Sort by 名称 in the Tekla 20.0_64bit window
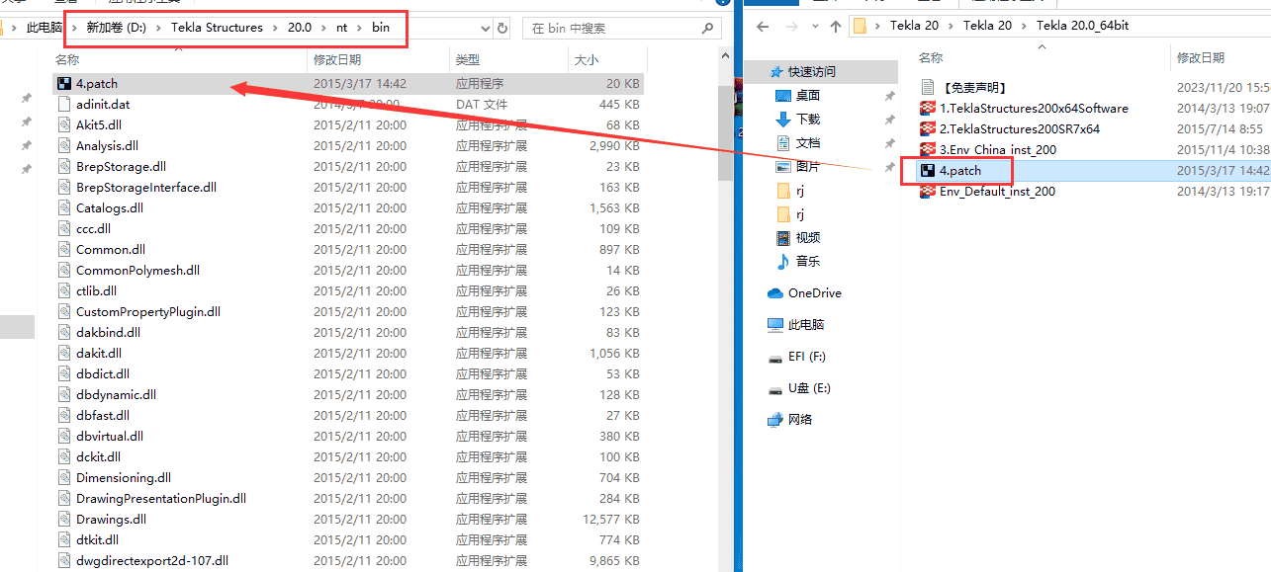 [930, 57]
